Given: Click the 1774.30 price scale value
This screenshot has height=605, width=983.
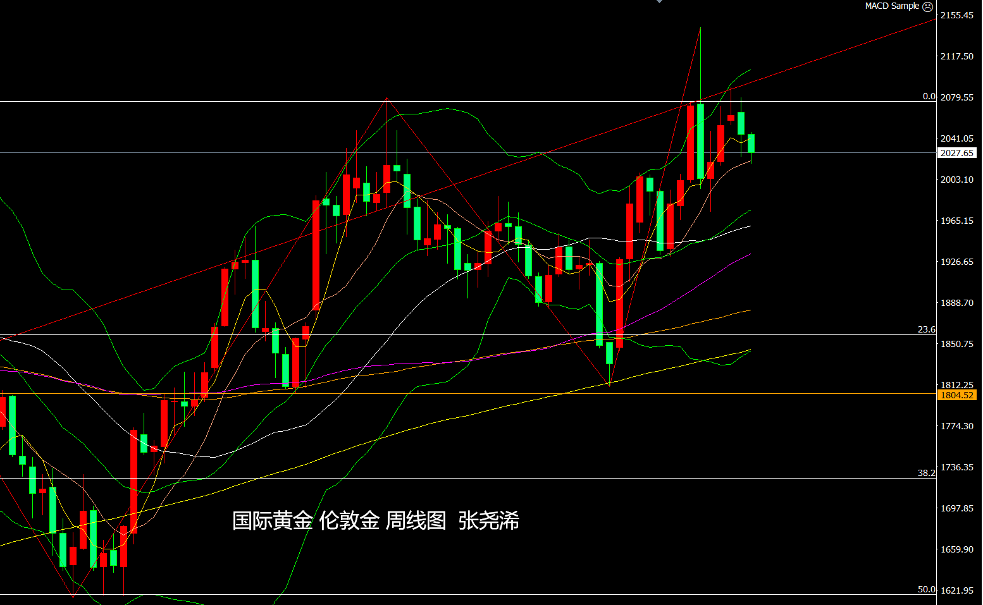Looking at the screenshot, I should click(x=957, y=426).
